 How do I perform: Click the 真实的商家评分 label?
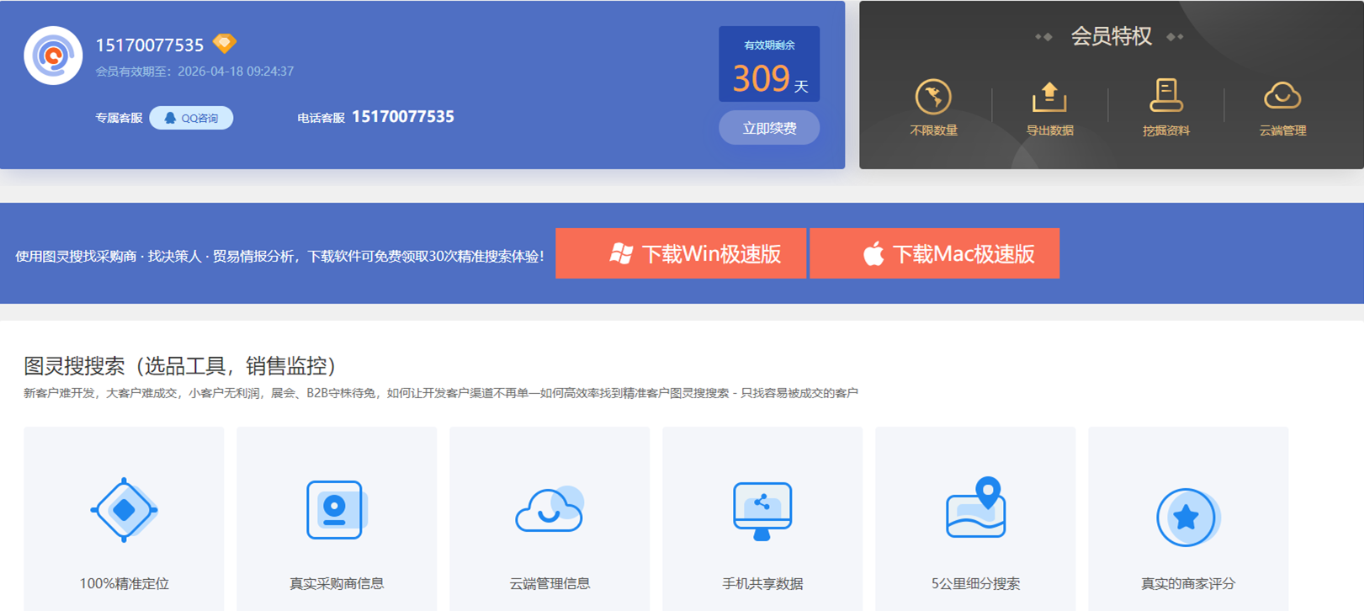point(1188,583)
